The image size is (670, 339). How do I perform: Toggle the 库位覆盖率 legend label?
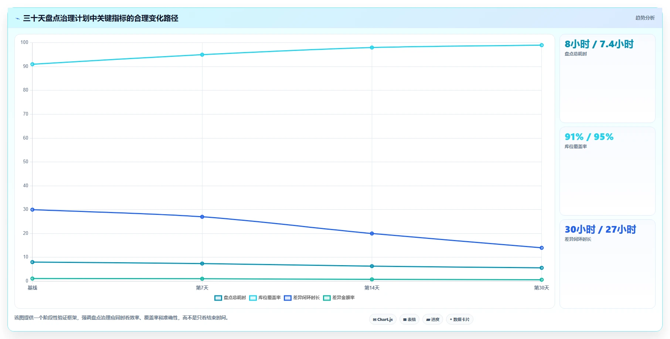(269, 298)
